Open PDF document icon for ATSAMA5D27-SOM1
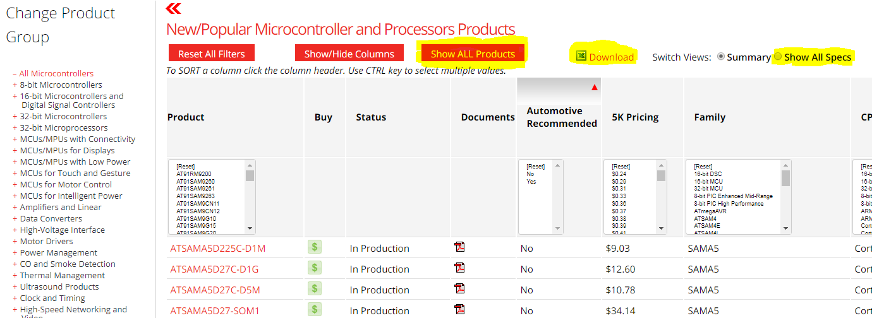872x318 pixels. [x=459, y=309]
